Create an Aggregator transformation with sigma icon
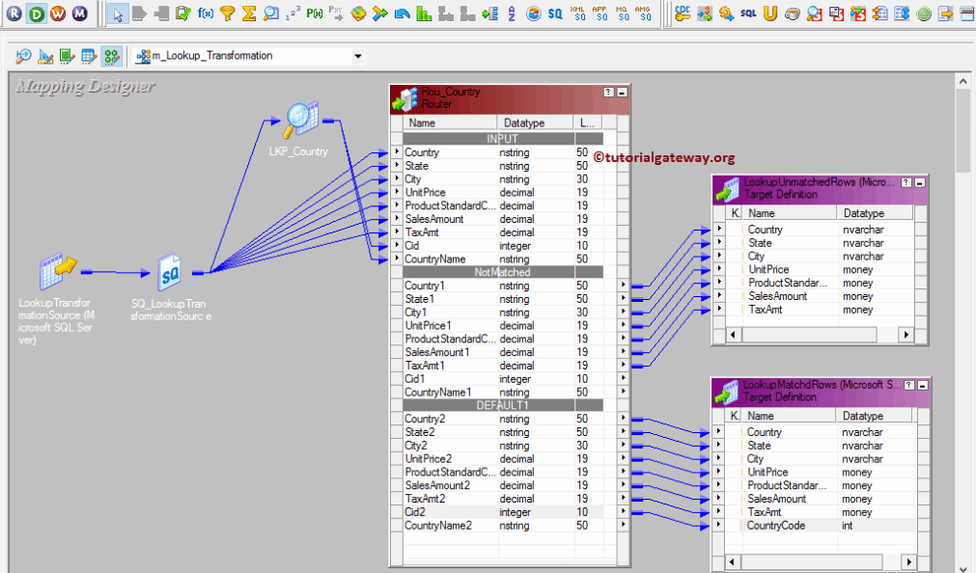The image size is (976, 573). point(249,14)
